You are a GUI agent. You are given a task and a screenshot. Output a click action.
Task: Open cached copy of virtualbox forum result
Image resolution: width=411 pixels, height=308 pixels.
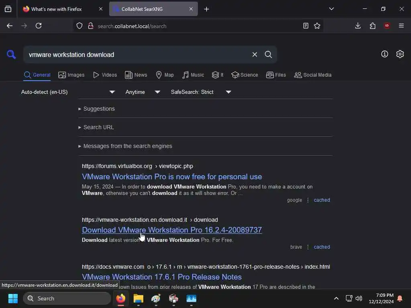[322, 200]
